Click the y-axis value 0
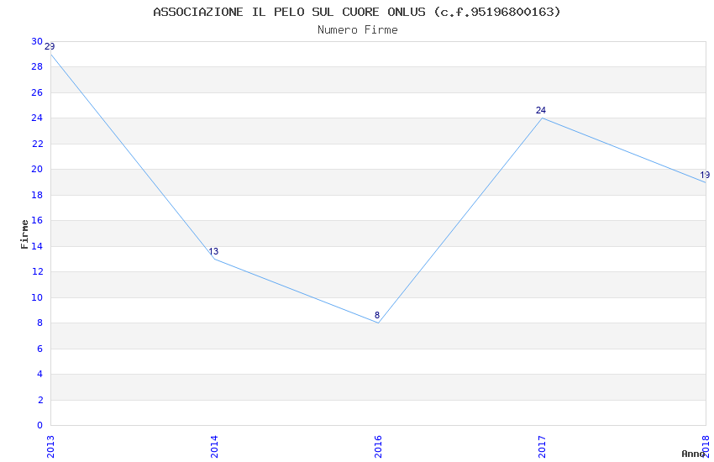714x462 pixels. coord(40,425)
